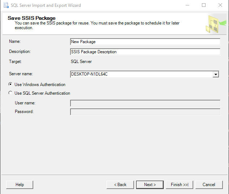
Task: Click Finish to complete wizard
Action: [180, 185]
